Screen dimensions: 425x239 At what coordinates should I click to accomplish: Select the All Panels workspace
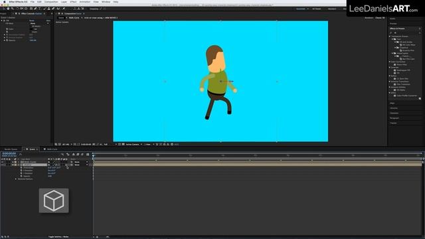pyautogui.click(x=316, y=9)
